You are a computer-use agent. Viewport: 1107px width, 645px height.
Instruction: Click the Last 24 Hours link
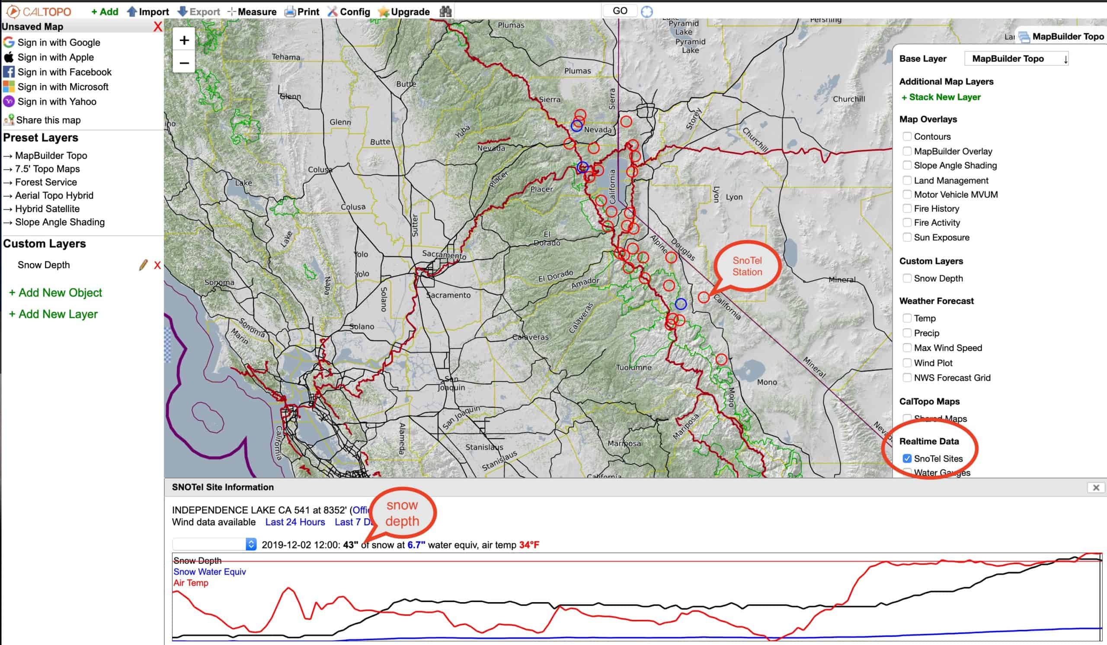coord(295,522)
